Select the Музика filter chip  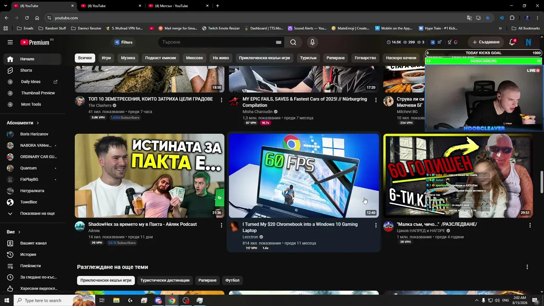pyautogui.click(x=128, y=58)
